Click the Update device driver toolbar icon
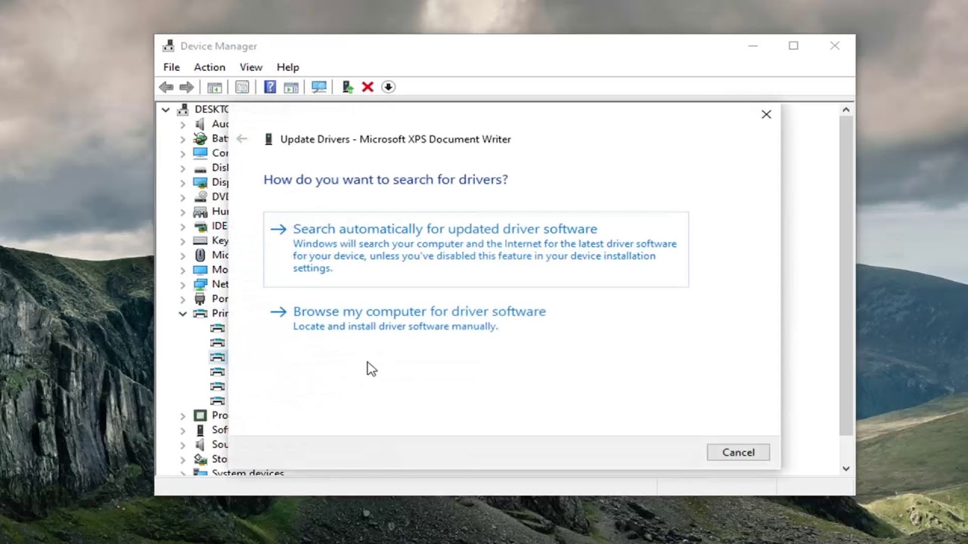968x544 pixels. tap(348, 87)
